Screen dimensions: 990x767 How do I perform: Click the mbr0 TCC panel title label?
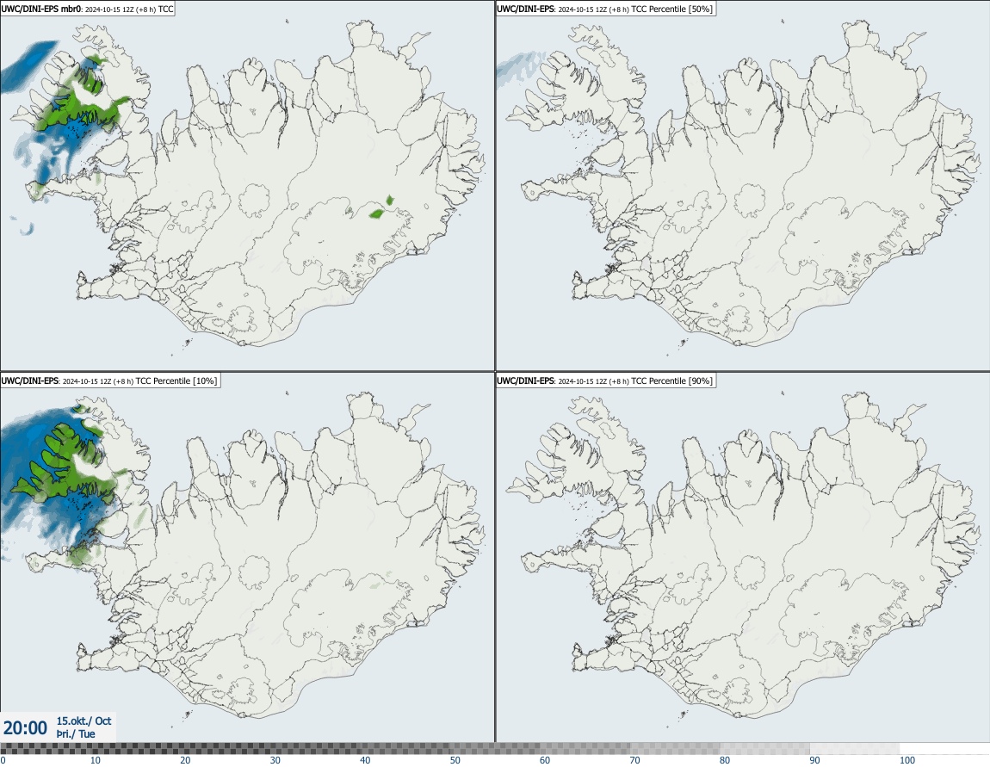pos(88,9)
